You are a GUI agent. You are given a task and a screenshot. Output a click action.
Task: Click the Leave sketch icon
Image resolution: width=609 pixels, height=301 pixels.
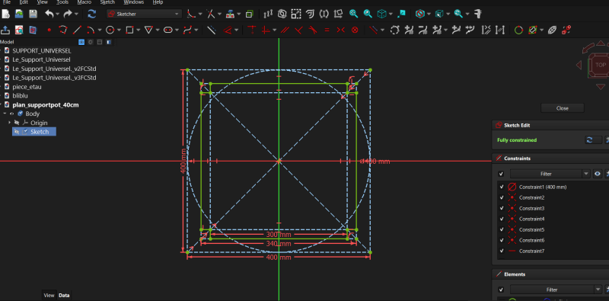5,30
